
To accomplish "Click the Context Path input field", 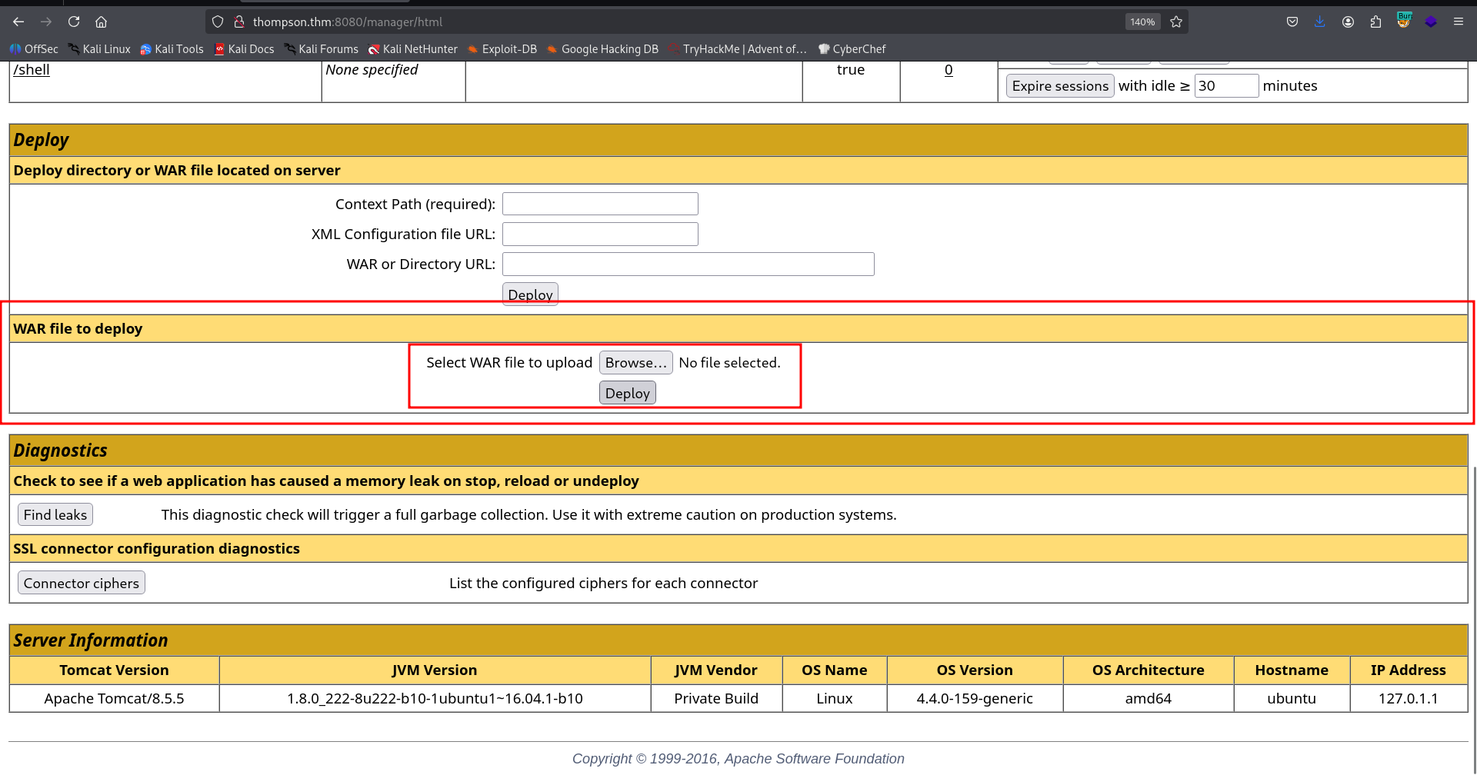I will pos(600,204).
